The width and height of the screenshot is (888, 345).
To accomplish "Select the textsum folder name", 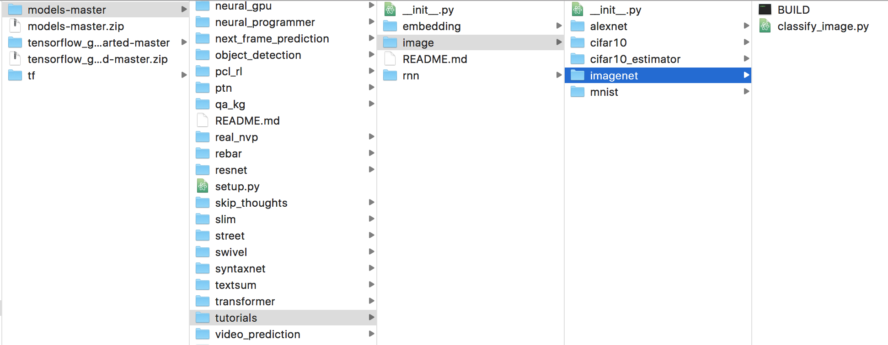I will point(235,285).
